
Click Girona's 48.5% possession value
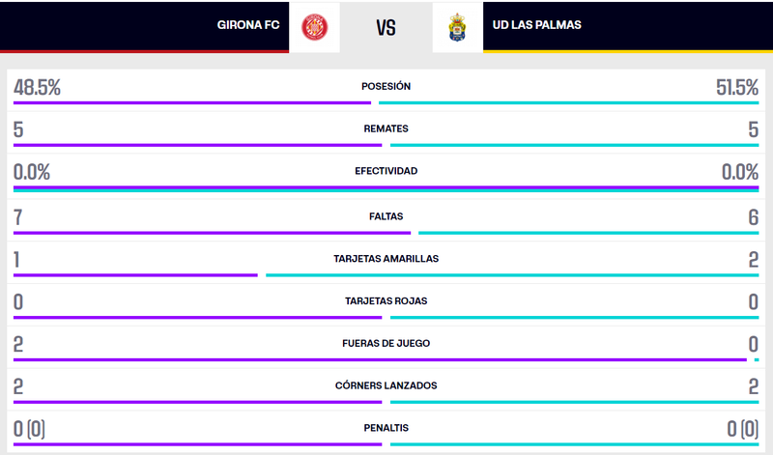click(37, 87)
